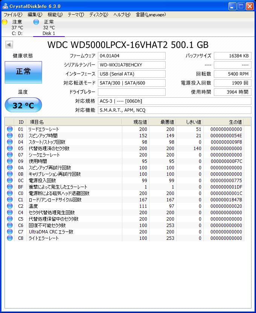Click the power on count field 1909 回
The image size is (256, 313).
tap(233, 83)
